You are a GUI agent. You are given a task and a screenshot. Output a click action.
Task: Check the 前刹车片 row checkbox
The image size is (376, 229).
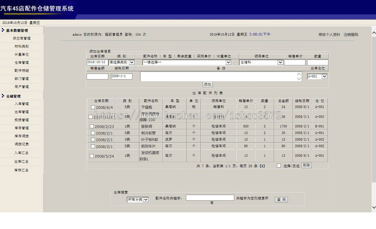93,146
